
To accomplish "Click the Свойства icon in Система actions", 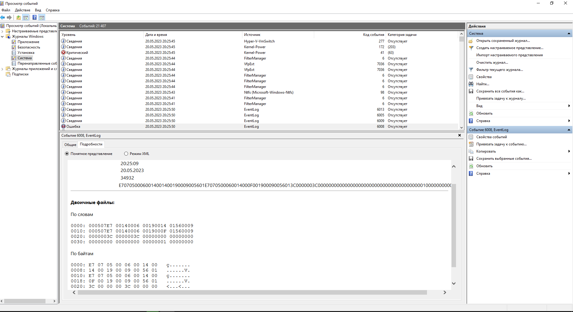I will tap(471, 77).
